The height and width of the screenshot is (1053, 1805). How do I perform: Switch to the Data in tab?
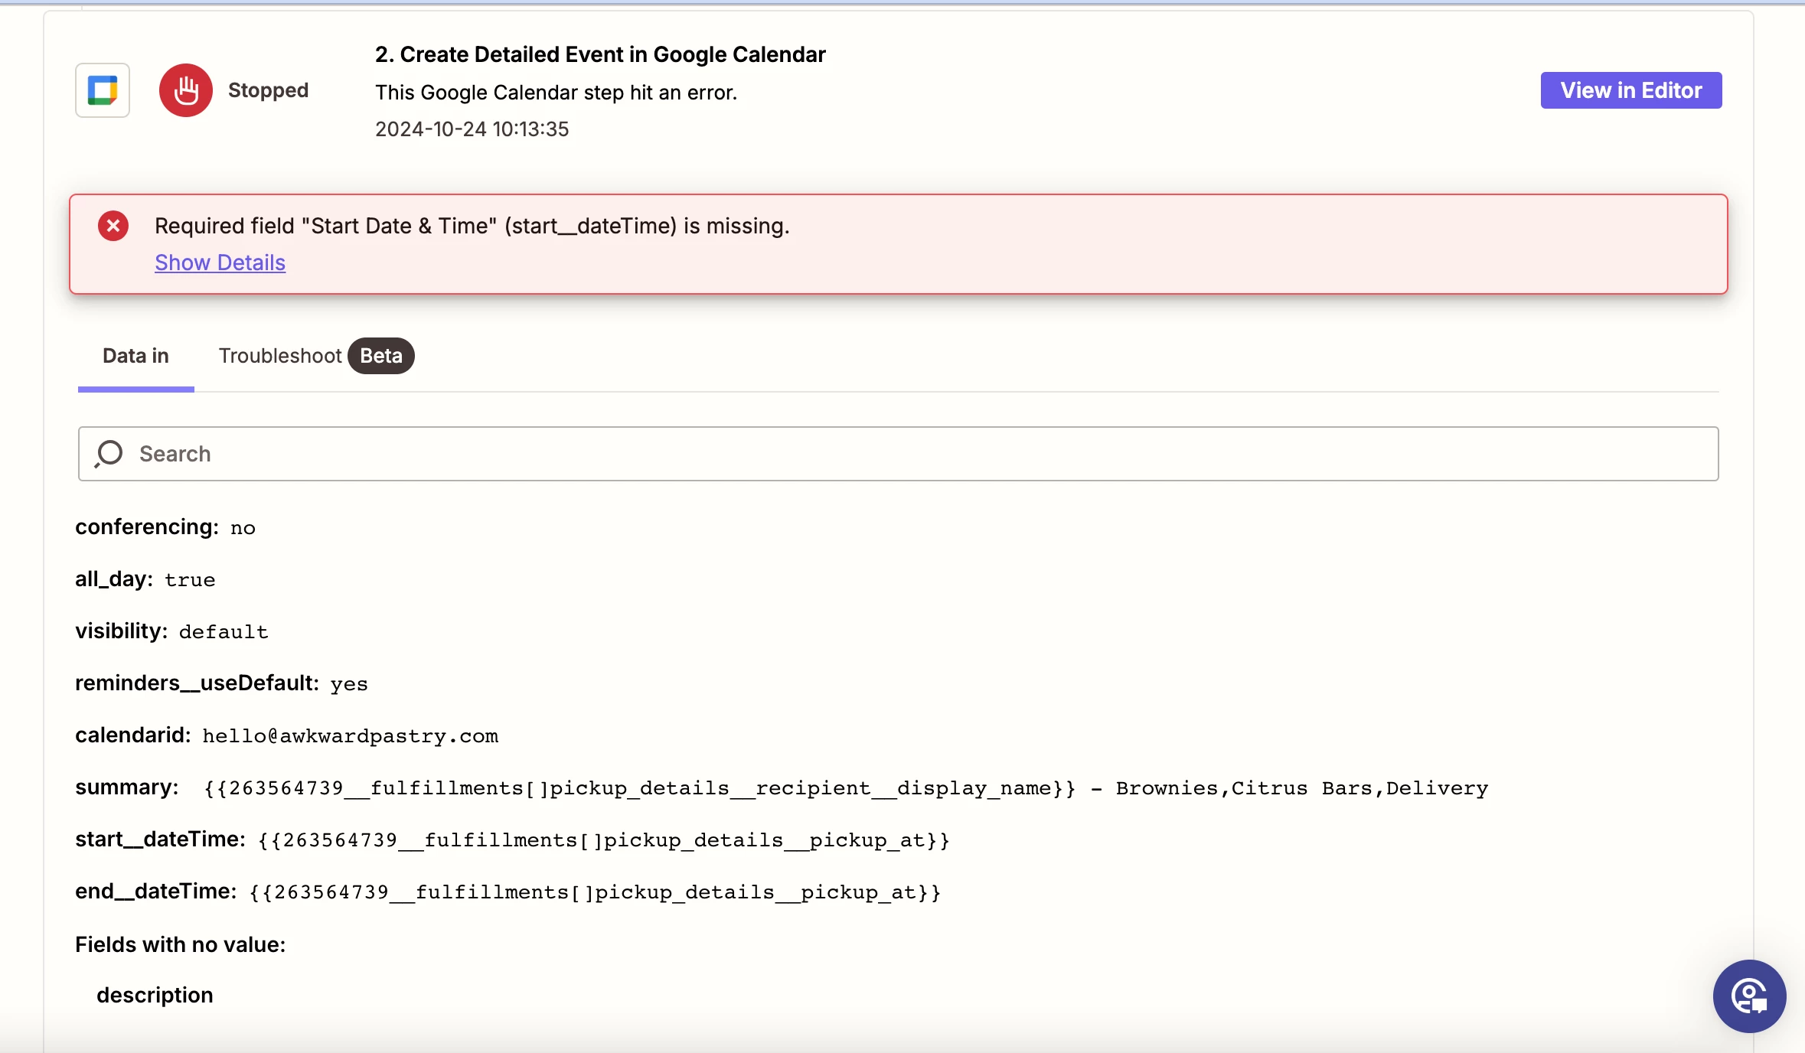point(135,356)
